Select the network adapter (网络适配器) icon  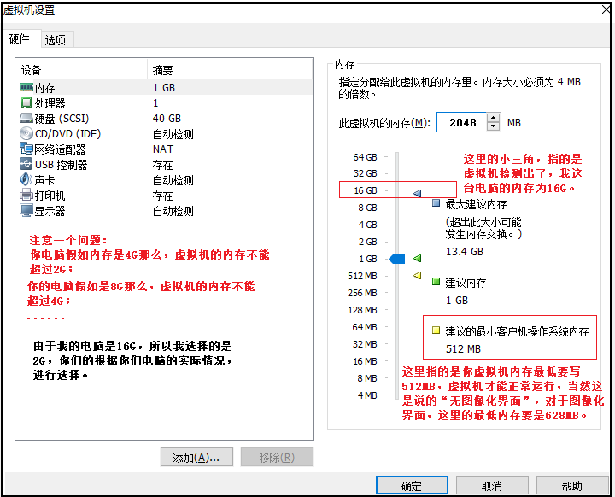click(x=26, y=149)
